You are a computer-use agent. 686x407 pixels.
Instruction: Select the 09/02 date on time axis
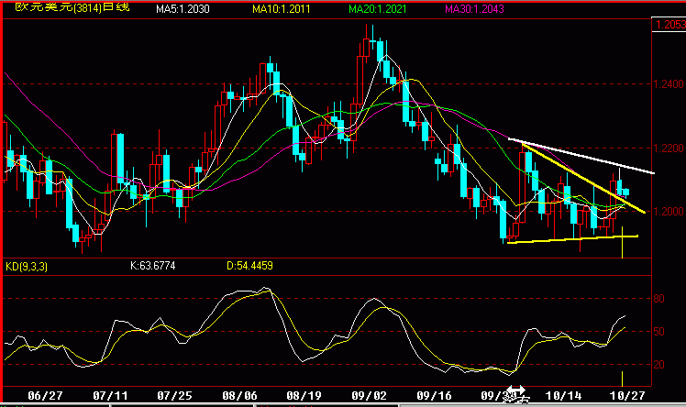tap(370, 396)
